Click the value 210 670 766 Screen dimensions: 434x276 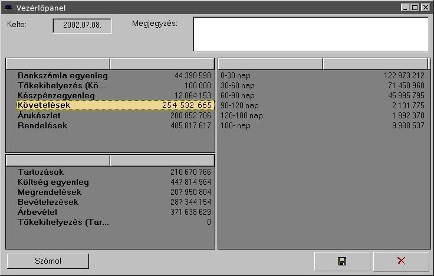click(x=190, y=172)
